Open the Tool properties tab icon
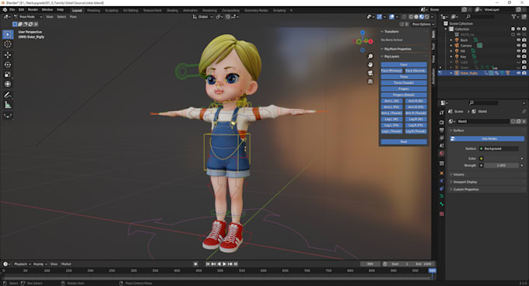The width and height of the screenshot is (529, 286). click(x=442, y=113)
